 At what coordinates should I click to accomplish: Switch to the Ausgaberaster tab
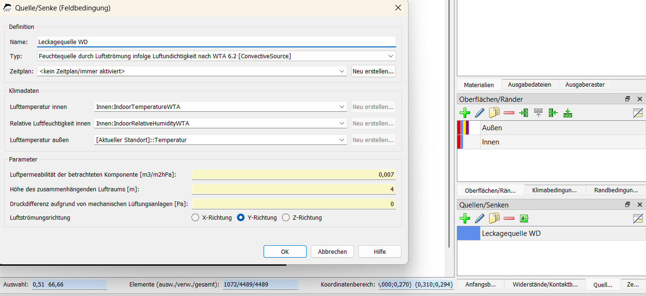click(x=584, y=84)
